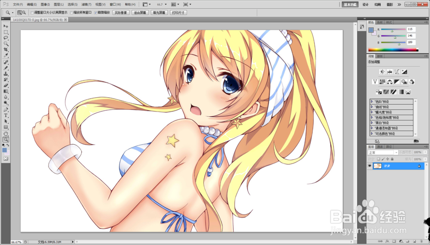Expand "黑白"预设 list
The width and height of the screenshot is (430, 245).
point(372,123)
